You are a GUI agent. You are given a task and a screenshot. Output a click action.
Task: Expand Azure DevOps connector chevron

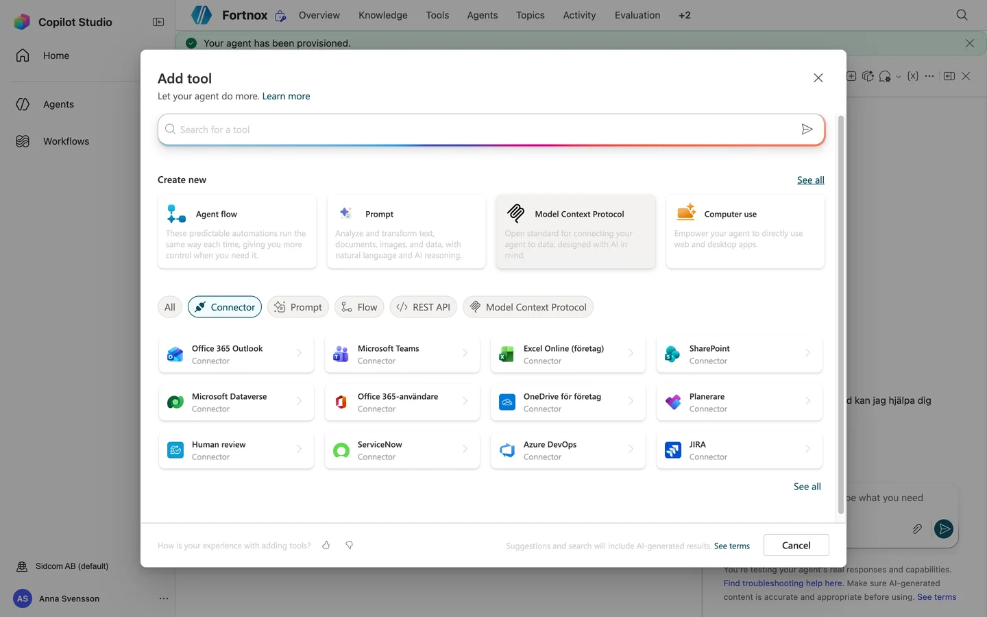click(x=631, y=449)
